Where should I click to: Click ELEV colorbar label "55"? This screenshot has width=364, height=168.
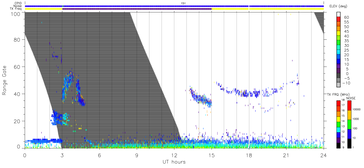click(346, 22)
